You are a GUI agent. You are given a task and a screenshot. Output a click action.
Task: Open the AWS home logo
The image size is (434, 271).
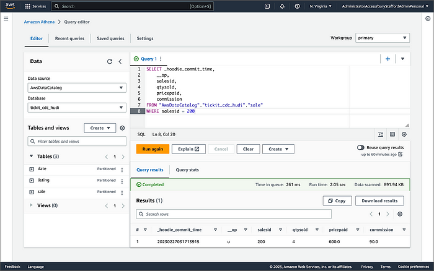click(x=10, y=6)
